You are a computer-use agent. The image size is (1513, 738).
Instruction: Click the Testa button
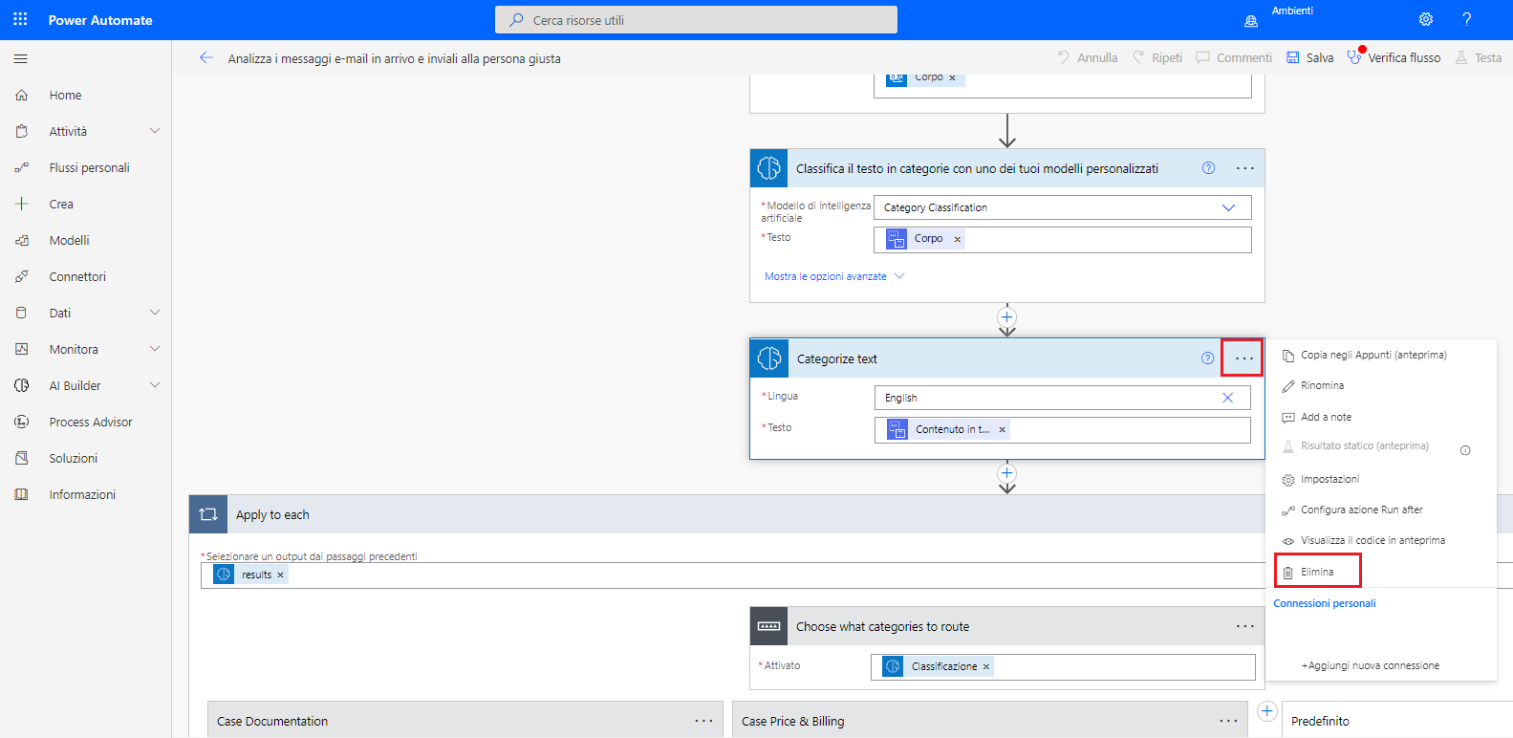(1479, 57)
